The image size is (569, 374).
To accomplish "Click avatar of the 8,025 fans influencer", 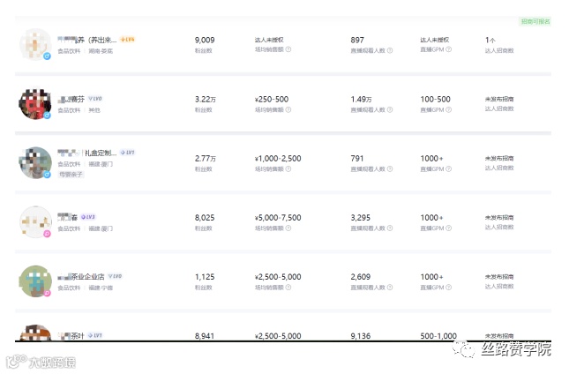I will click(34, 221).
